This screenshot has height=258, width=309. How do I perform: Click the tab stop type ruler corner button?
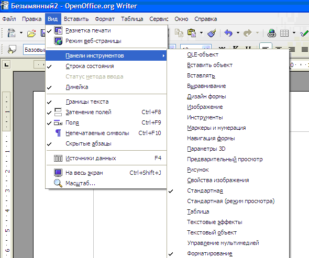pos(6,64)
